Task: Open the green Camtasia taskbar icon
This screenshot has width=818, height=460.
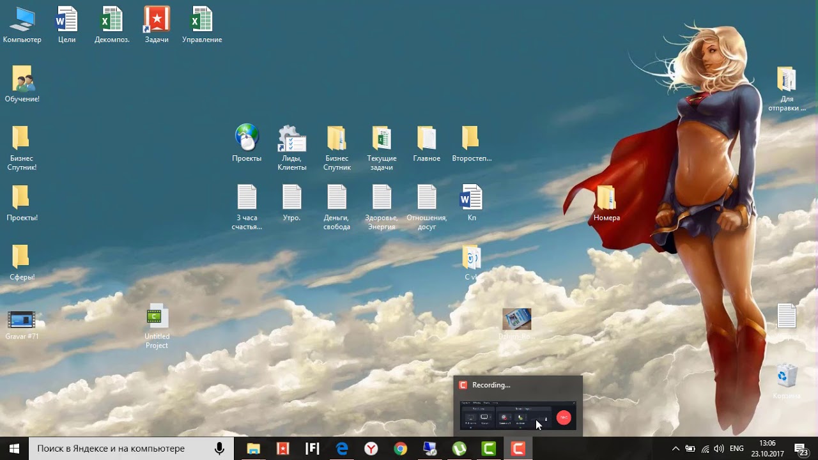Action: coord(489,448)
